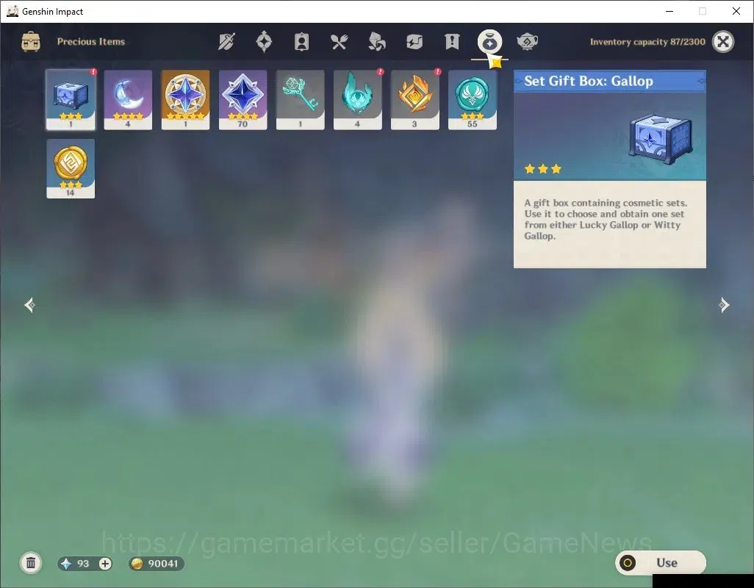
Task: Add Primogems with the plus button
Action: tap(105, 564)
